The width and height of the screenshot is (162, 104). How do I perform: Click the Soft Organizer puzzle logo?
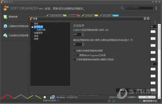click(x=6, y=8)
